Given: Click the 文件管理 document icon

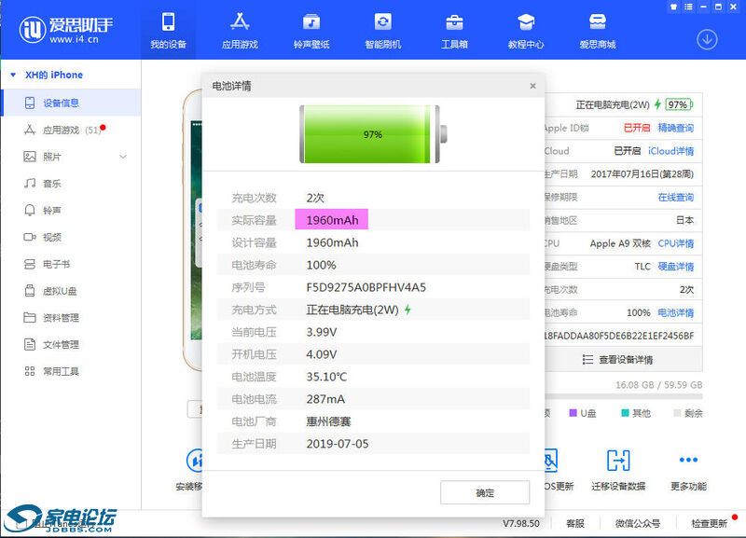Looking at the screenshot, I should pos(30,344).
